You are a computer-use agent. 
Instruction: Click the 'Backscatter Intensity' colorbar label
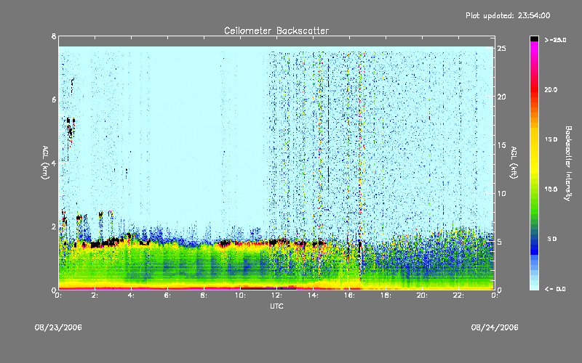[x=568, y=163]
